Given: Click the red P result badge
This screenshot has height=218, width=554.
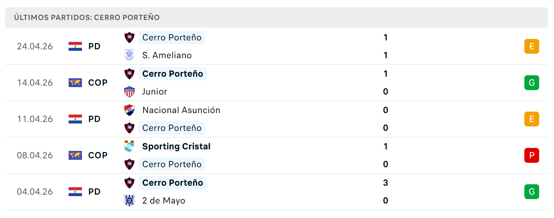Looking at the screenshot, I should 531,155.
